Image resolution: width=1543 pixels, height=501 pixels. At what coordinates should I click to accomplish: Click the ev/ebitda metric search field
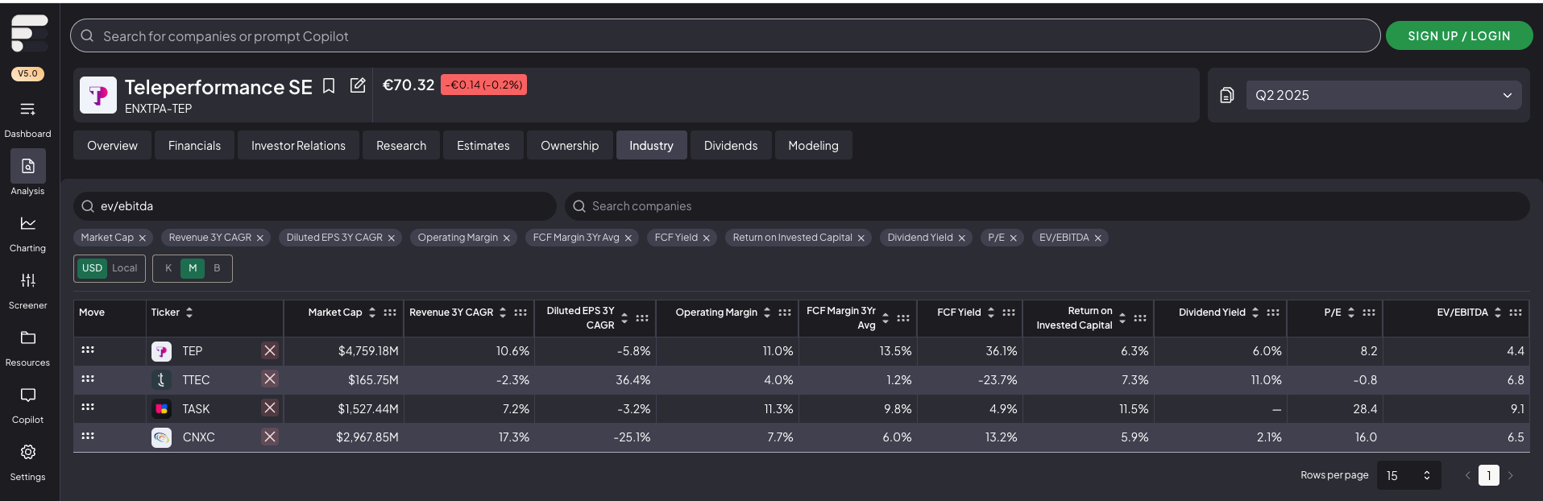click(315, 206)
